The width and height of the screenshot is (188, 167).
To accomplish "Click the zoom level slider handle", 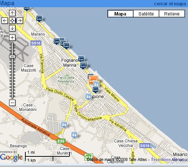I will (12, 56).
